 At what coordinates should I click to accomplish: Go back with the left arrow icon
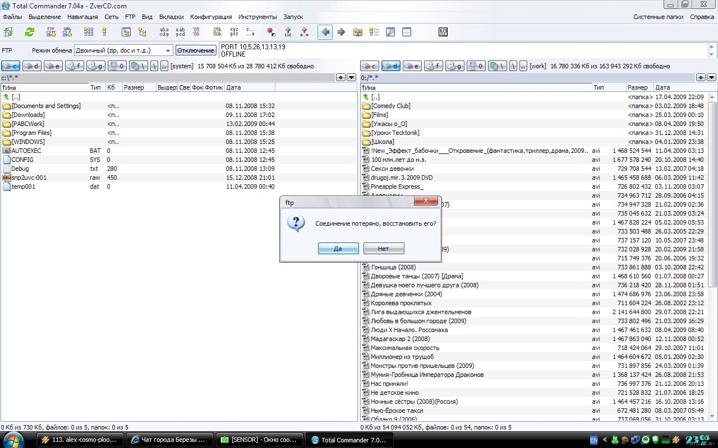click(x=325, y=32)
